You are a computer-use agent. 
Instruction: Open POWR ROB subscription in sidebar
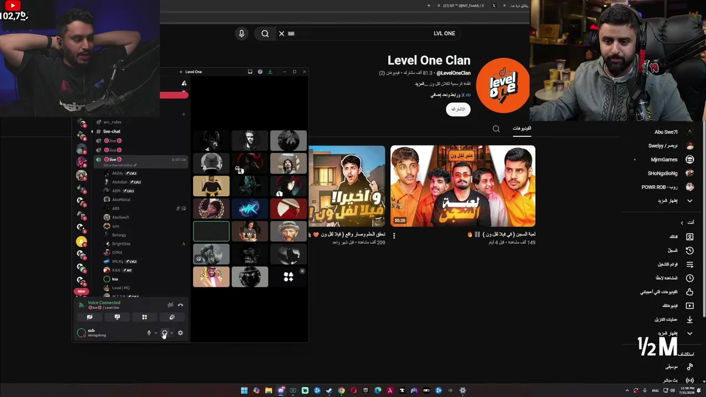coord(667,187)
